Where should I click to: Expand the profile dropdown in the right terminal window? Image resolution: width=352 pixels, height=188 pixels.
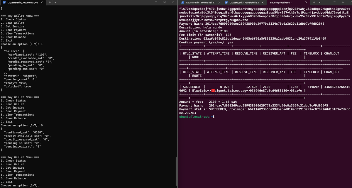click(320, 2)
